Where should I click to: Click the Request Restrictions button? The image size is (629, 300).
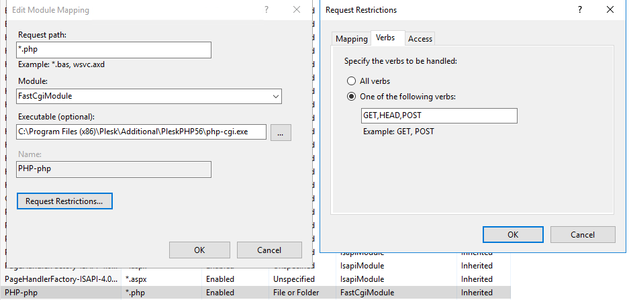pos(64,201)
